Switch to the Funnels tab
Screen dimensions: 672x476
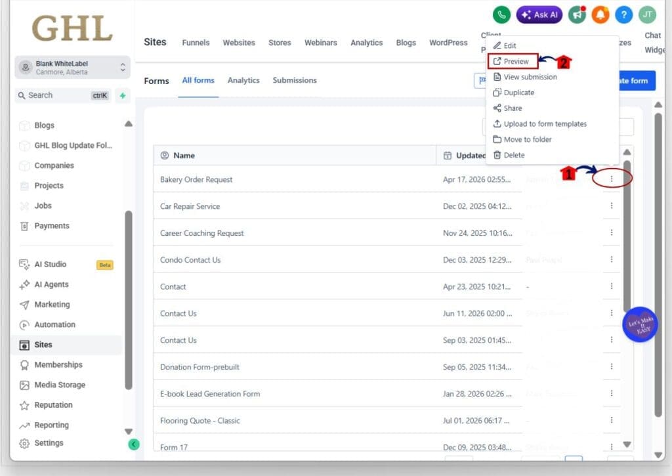196,43
